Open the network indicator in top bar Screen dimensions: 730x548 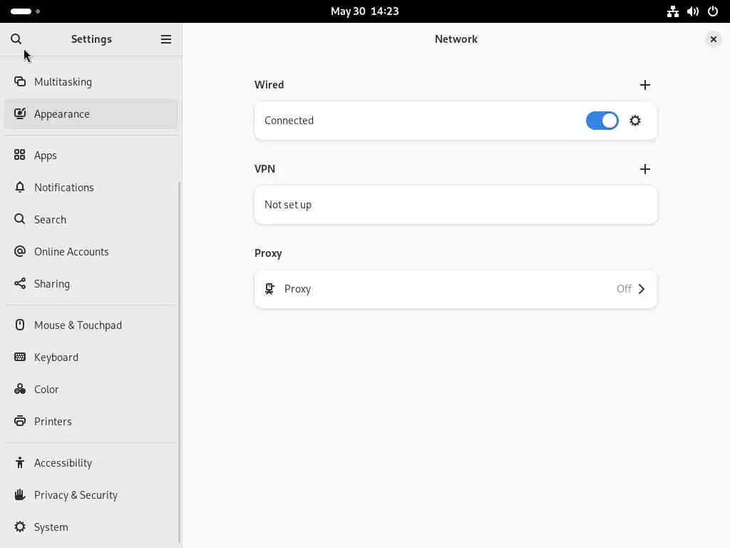[x=673, y=11]
